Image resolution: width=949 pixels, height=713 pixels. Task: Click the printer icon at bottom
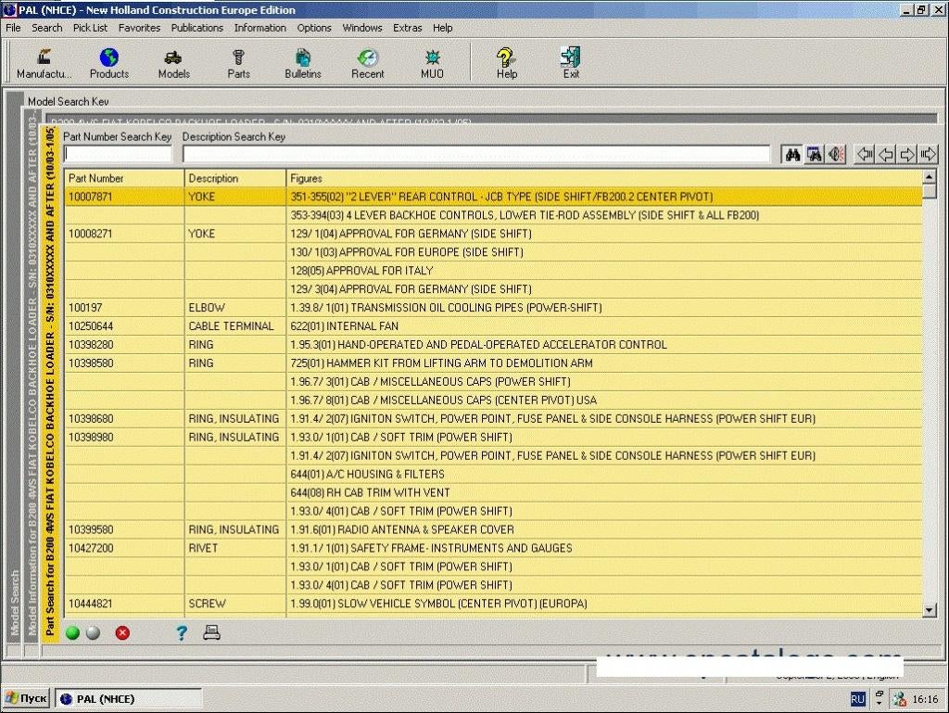pos(211,633)
